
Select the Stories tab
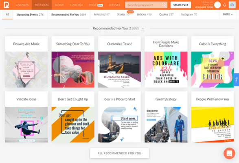[x=123, y=15]
